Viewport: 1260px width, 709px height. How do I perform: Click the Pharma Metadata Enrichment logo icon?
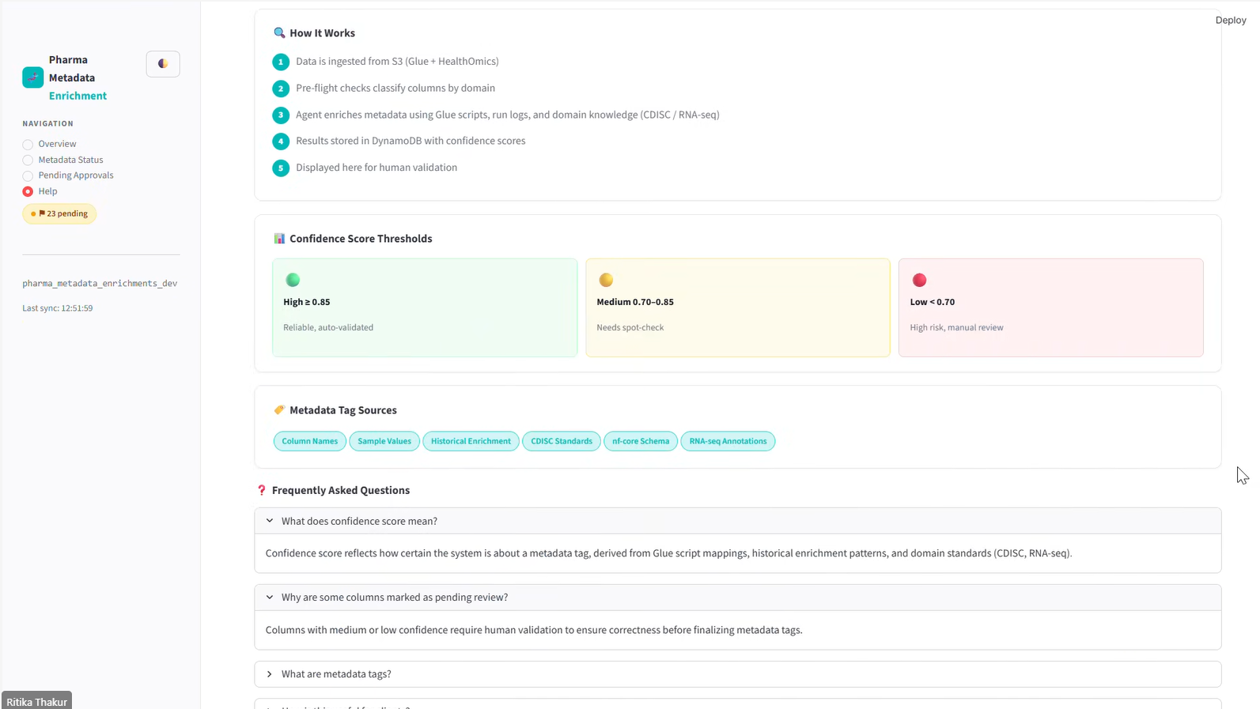coord(32,77)
